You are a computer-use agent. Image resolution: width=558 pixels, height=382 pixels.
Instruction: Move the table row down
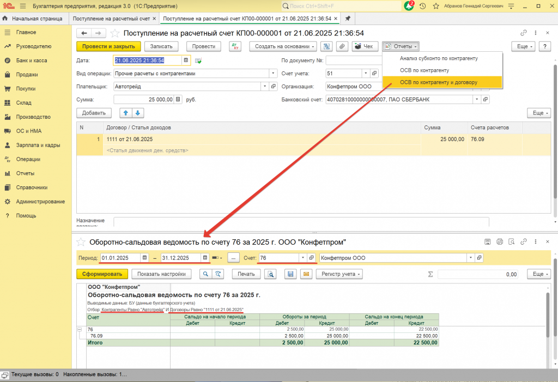pyautogui.click(x=138, y=113)
